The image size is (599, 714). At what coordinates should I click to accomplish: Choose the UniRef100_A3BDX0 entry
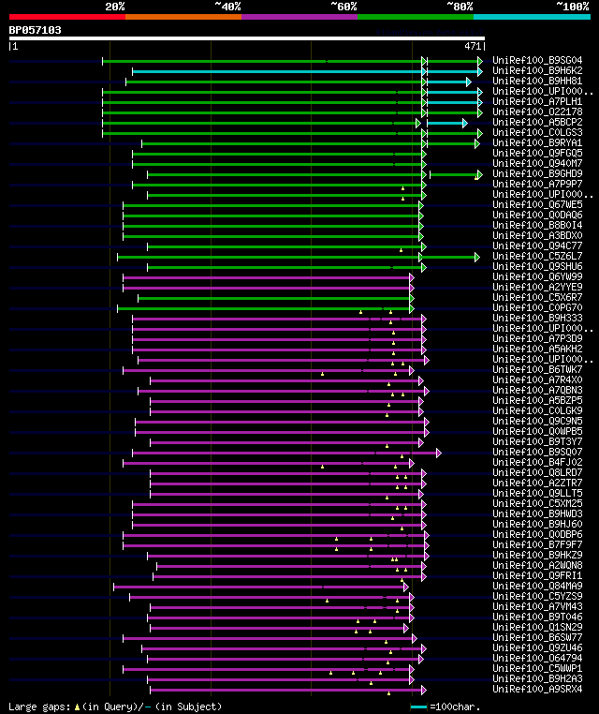point(537,235)
